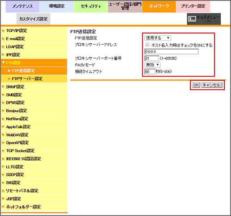
Task: Click arrow icon beside ホットフォルダー設定
Action: click(3, 207)
